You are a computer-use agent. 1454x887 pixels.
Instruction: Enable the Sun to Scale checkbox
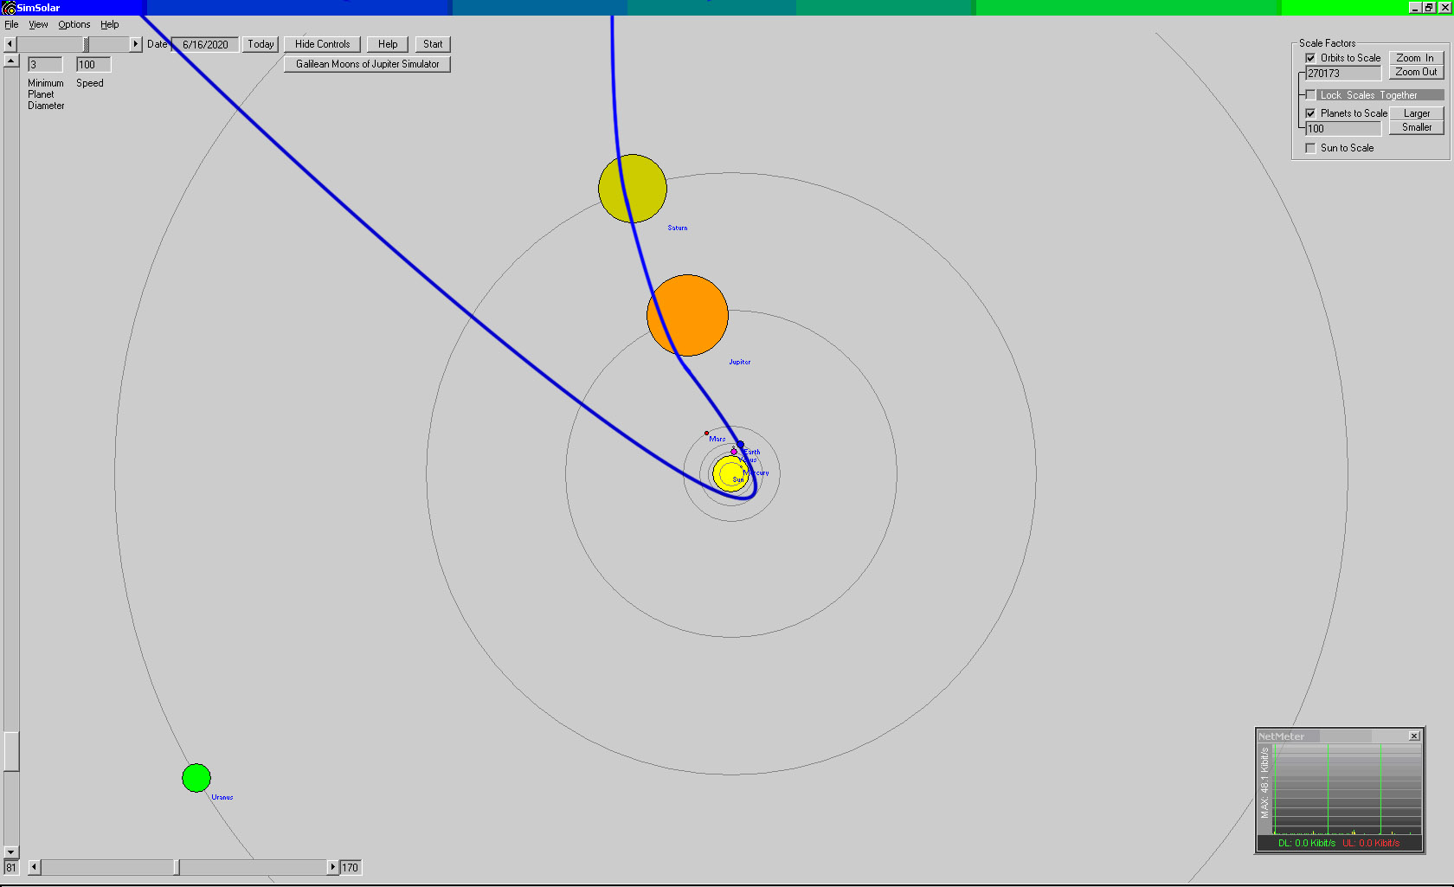click(1310, 148)
